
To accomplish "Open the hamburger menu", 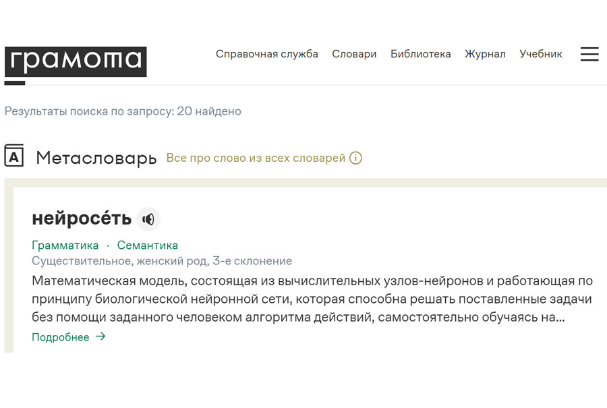I will [x=589, y=54].
